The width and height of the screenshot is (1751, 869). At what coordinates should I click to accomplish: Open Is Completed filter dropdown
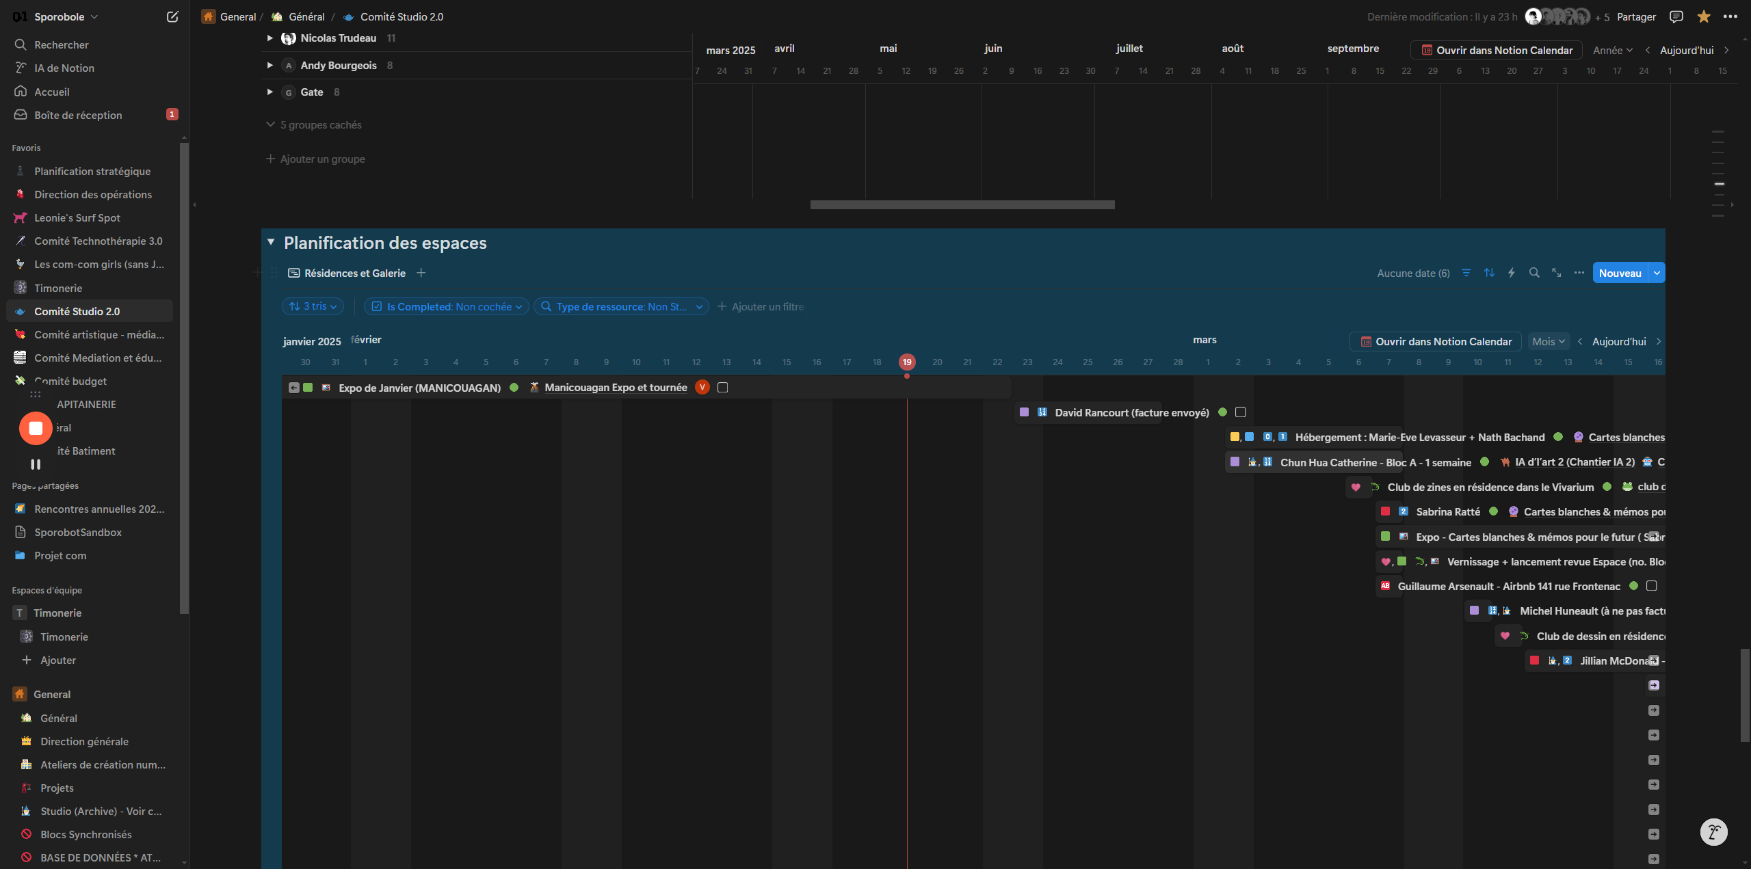[x=446, y=306]
